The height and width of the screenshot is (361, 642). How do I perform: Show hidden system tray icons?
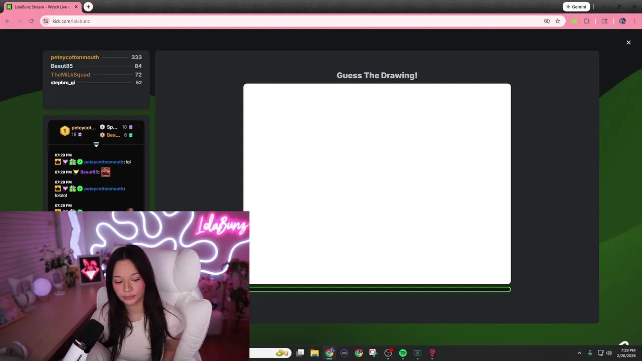coord(579,353)
